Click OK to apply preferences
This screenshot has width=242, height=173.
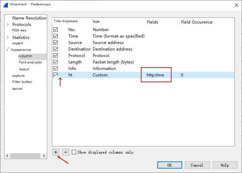tap(170, 165)
